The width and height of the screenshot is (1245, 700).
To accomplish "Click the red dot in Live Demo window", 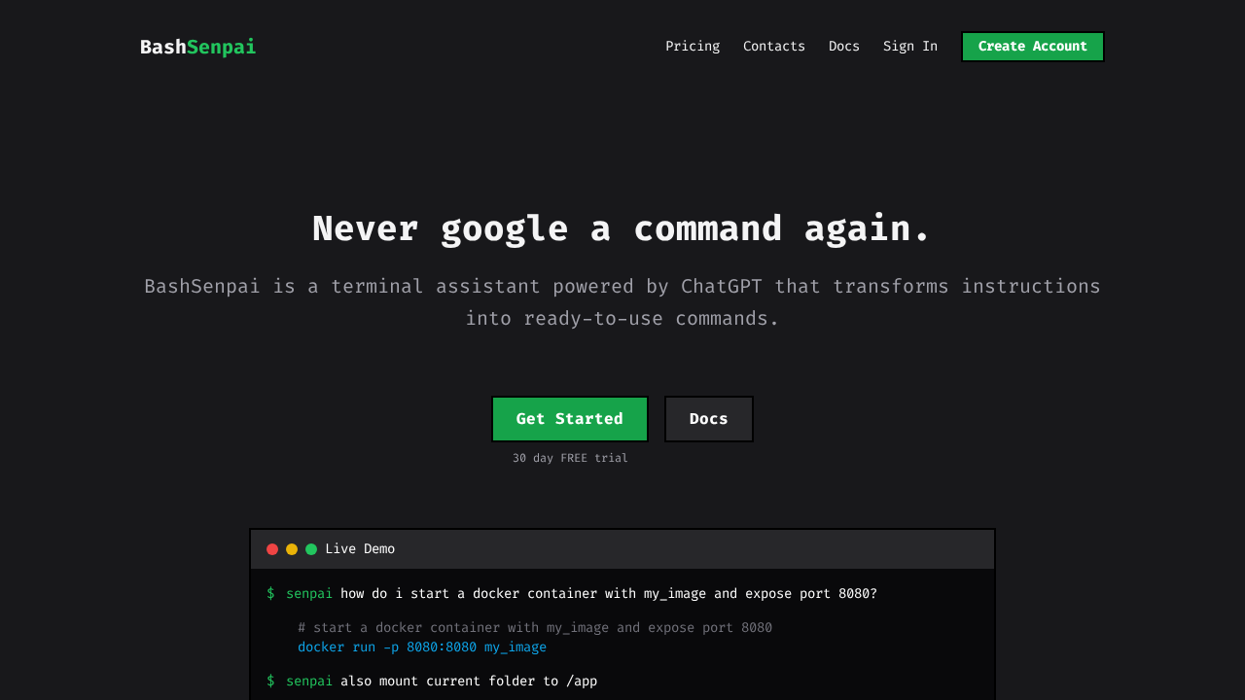I will pyautogui.click(x=272, y=549).
